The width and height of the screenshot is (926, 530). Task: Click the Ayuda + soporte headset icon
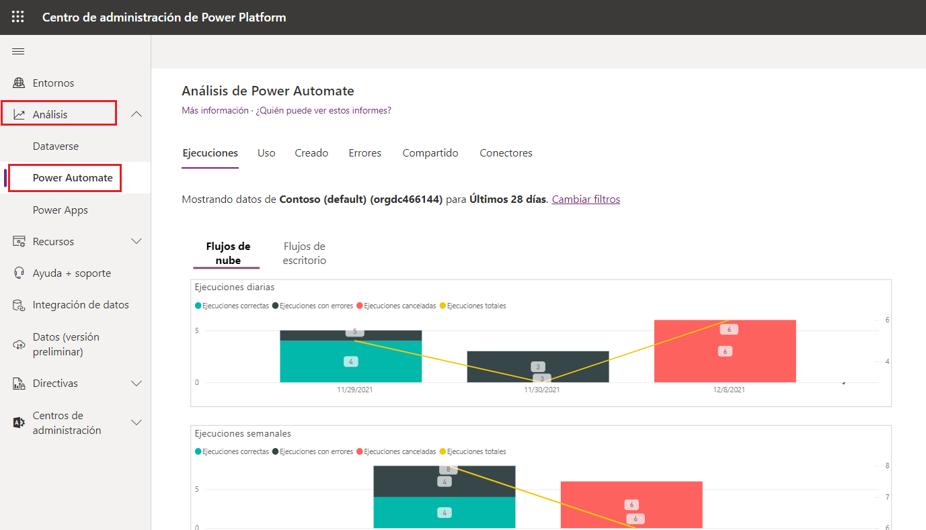[x=19, y=273]
